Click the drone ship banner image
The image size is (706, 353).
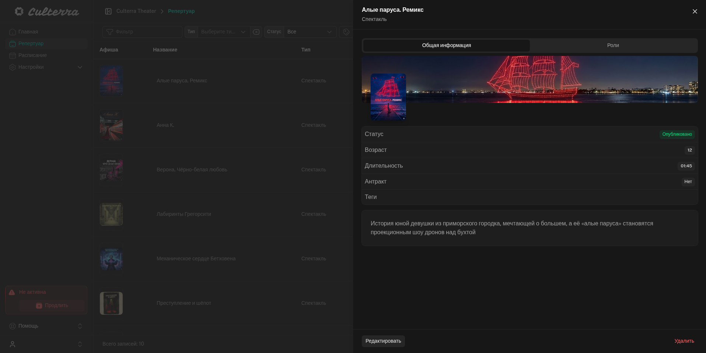[553, 79]
